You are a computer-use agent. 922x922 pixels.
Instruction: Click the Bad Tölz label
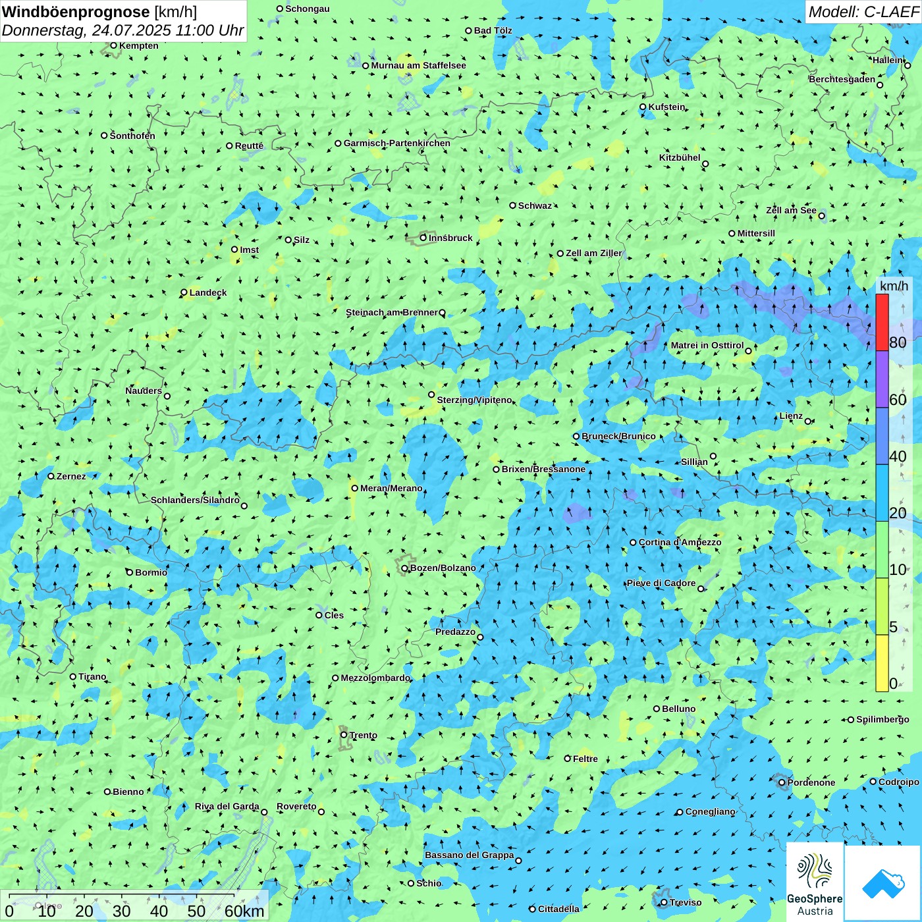(x=493, y=30)
